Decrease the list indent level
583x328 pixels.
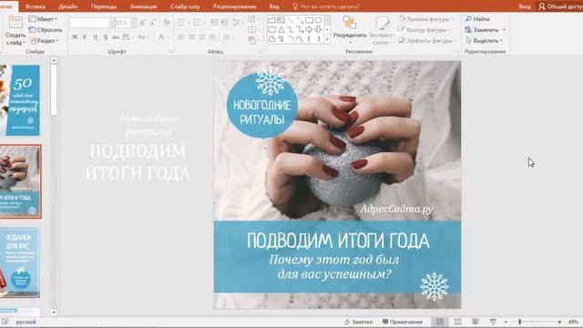[215, 23]
